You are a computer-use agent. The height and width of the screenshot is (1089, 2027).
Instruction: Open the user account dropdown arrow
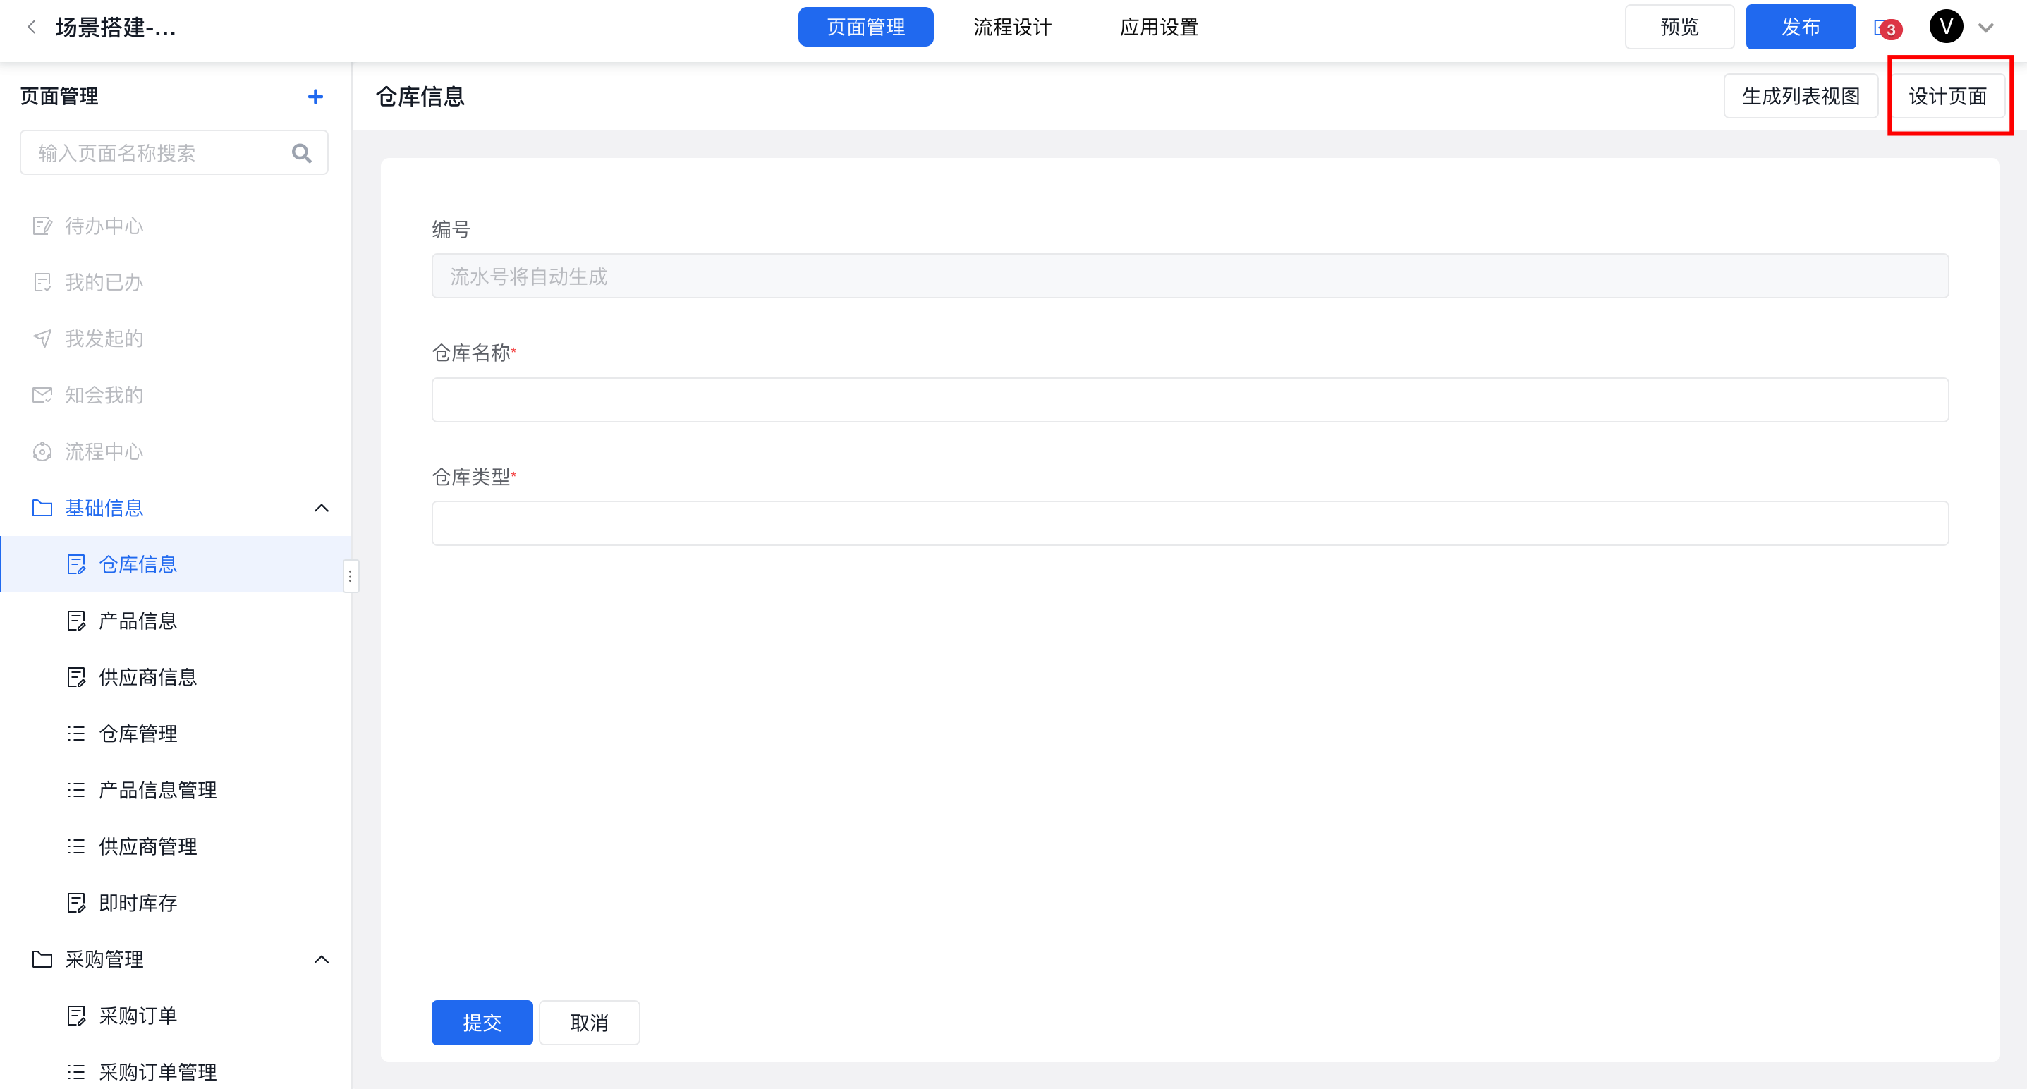(1986, 28)
